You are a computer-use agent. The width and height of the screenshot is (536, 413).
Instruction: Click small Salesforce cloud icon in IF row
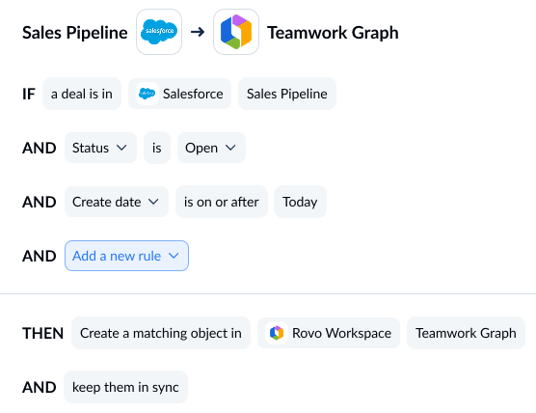click(x=147, y=94)
